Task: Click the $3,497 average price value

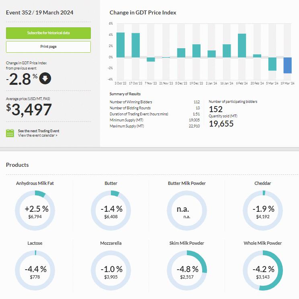Action: [x=29, y=110]
